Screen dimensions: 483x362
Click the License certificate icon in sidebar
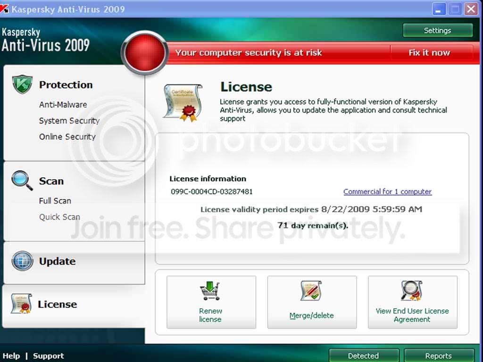click(x=21, y=304)
